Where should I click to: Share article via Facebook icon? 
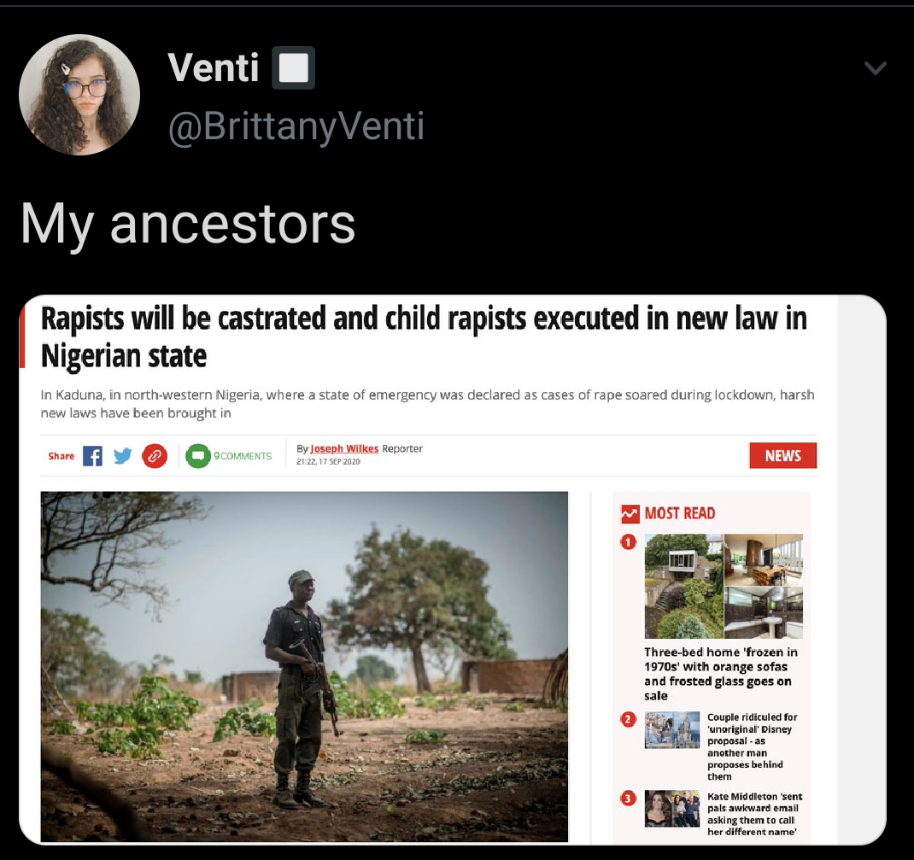coord(93,456)
